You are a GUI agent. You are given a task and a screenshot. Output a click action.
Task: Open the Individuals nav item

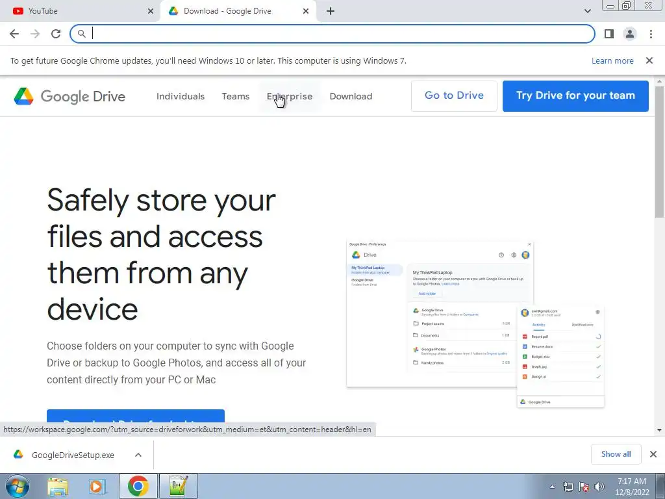(x=181, y=96)
